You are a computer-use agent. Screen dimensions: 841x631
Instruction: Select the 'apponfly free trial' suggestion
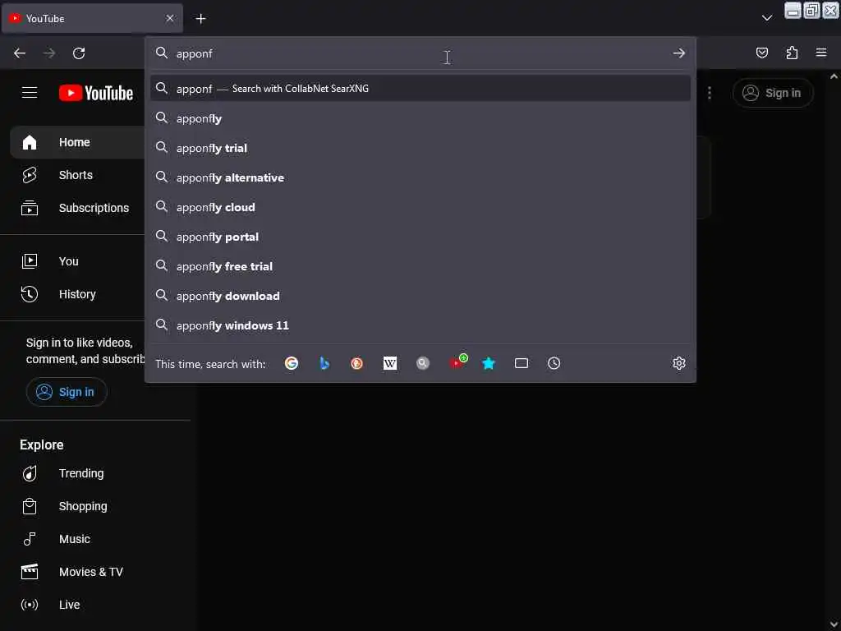click(420, 265)
